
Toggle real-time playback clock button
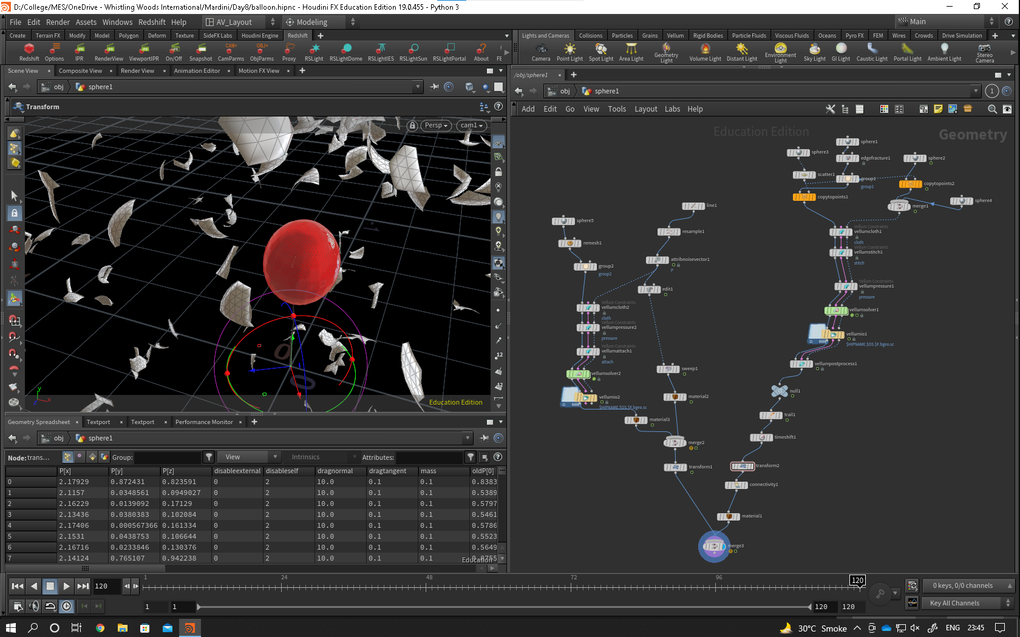click(66, 605)
